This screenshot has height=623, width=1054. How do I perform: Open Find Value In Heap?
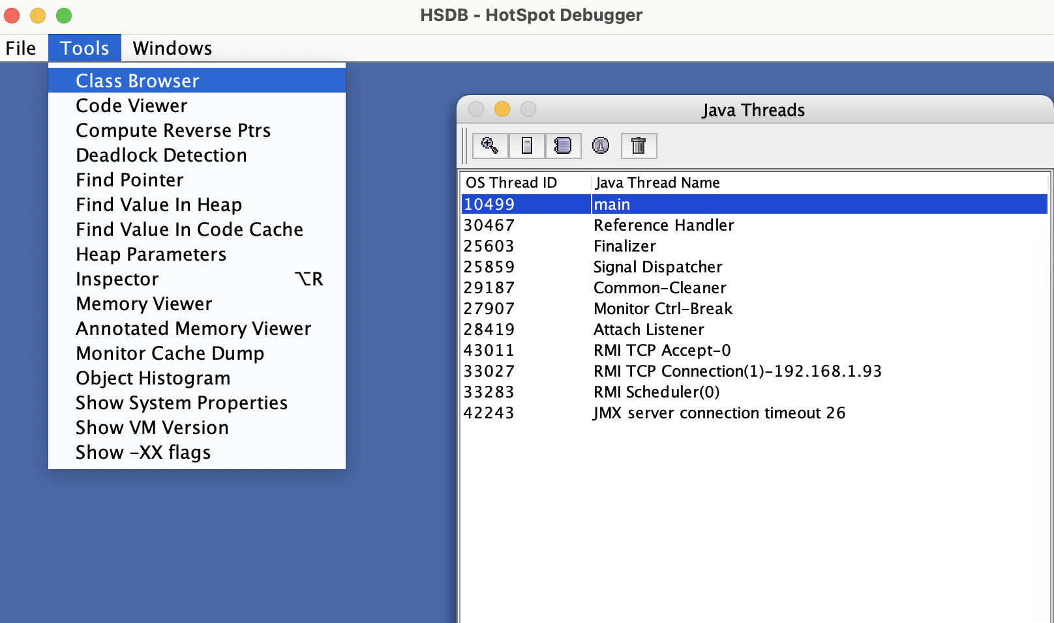coord(197,205)
